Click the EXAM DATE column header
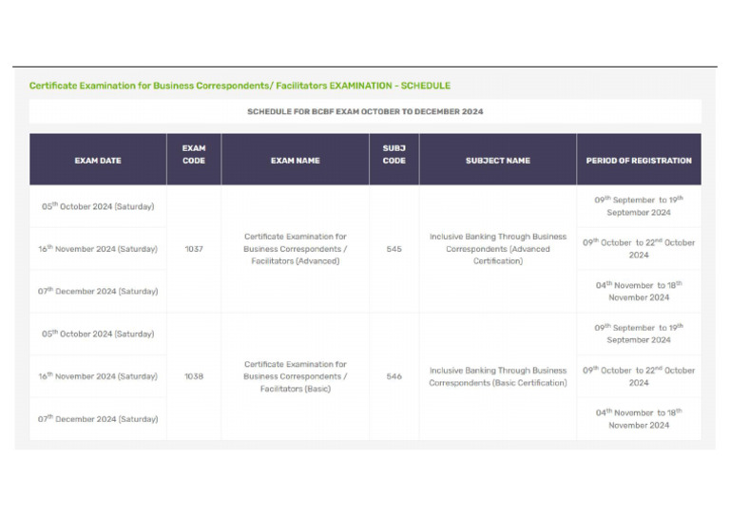730x516 pixels. 98,161
